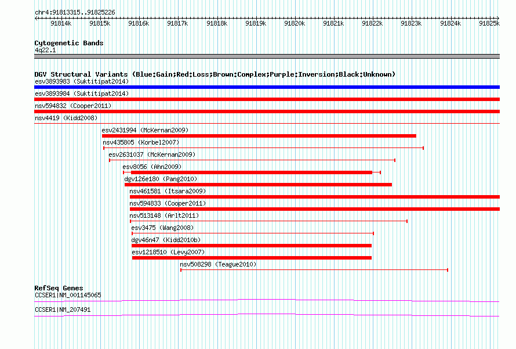Click the gray 4q22.1 cytogenetic band bar
516x349 pixels.
[267, 56]
